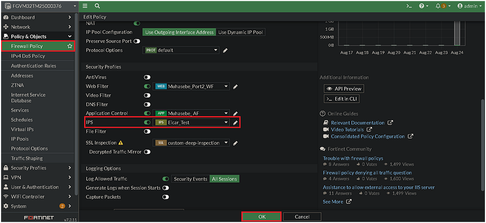The image size is (486, 223).
Task: Click the Network icon in sidebar
Action: 5,27
